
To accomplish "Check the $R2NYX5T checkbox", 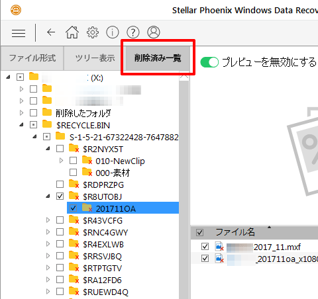I will click(60, 149).
